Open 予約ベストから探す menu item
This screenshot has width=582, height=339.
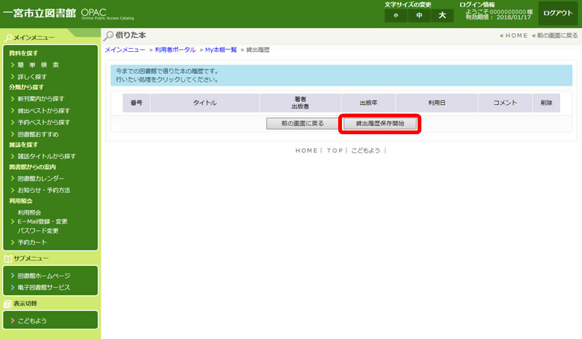[x=44, y=122]
